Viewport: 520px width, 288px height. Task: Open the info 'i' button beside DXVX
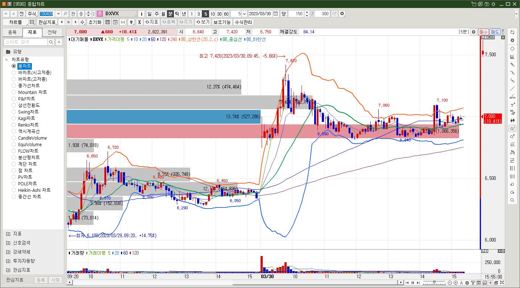coord(141,14)
